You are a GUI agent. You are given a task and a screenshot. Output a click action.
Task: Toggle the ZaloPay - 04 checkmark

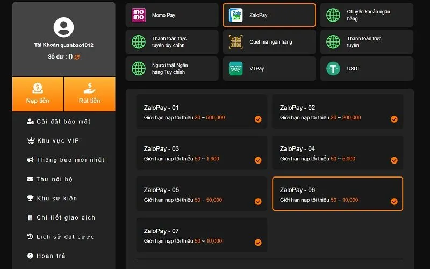coord(394,160)
